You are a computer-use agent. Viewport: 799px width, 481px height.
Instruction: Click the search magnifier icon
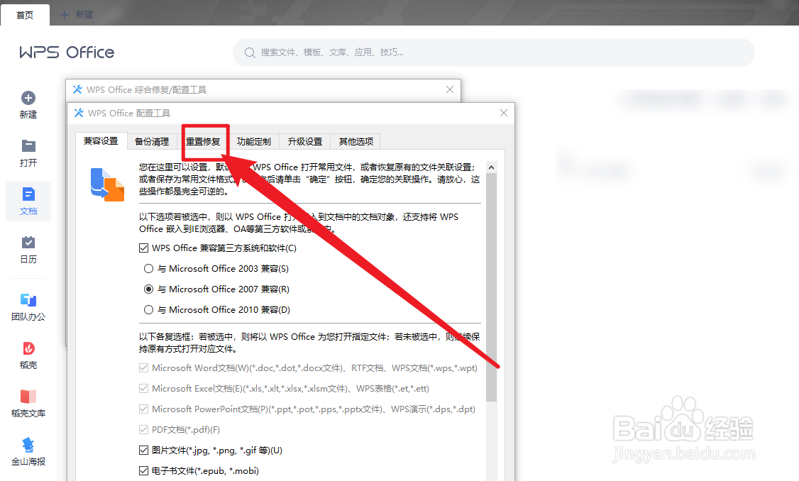click(x=250, y=52)
